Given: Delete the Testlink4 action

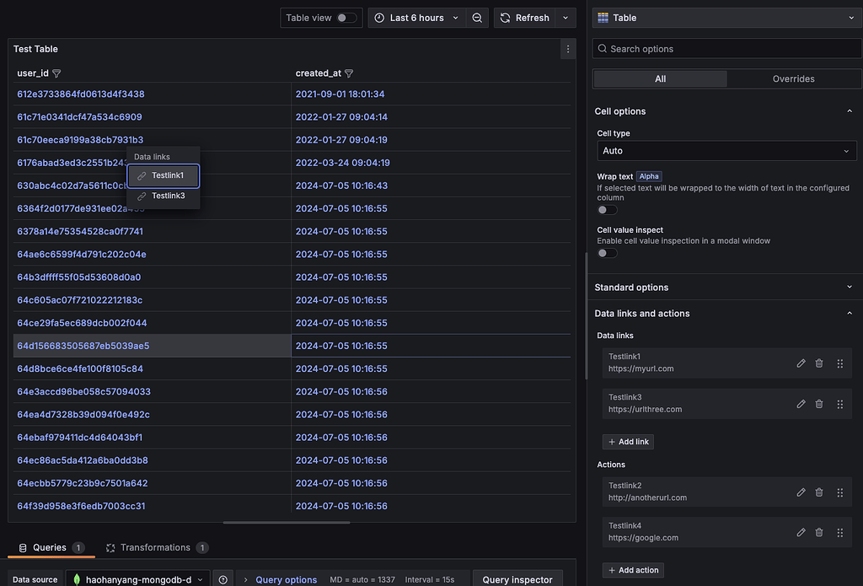Looking at the screenshot, I should pos(818,533).
